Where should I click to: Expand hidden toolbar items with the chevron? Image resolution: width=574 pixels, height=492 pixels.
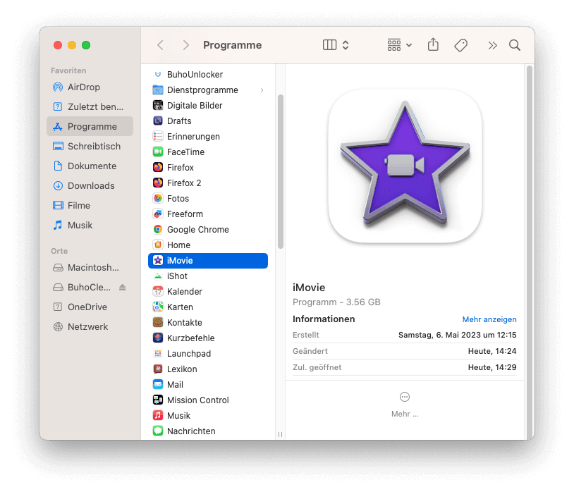click(491, 44)
